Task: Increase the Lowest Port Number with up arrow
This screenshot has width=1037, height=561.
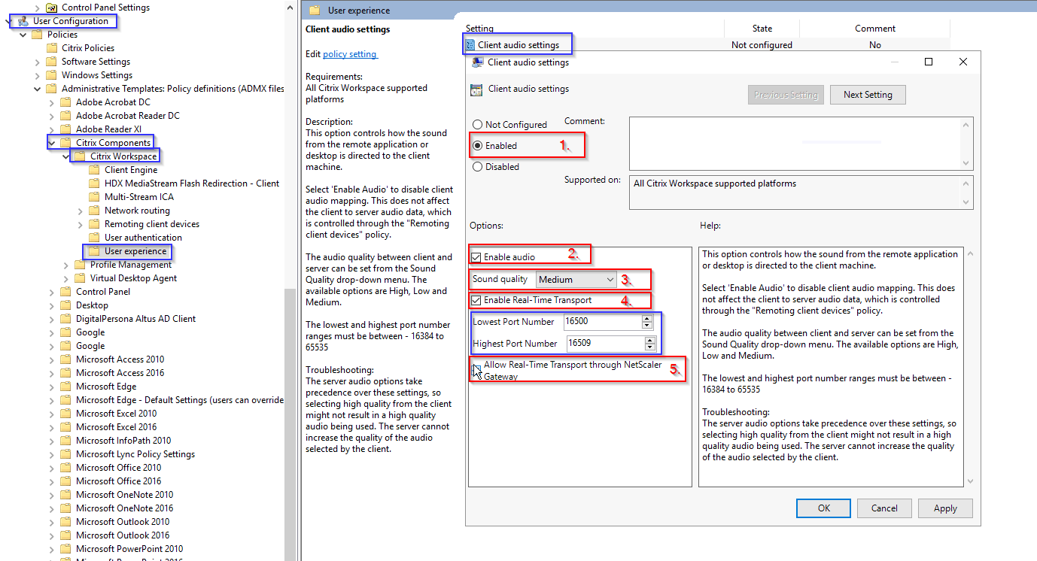Action: pos(647,319)
